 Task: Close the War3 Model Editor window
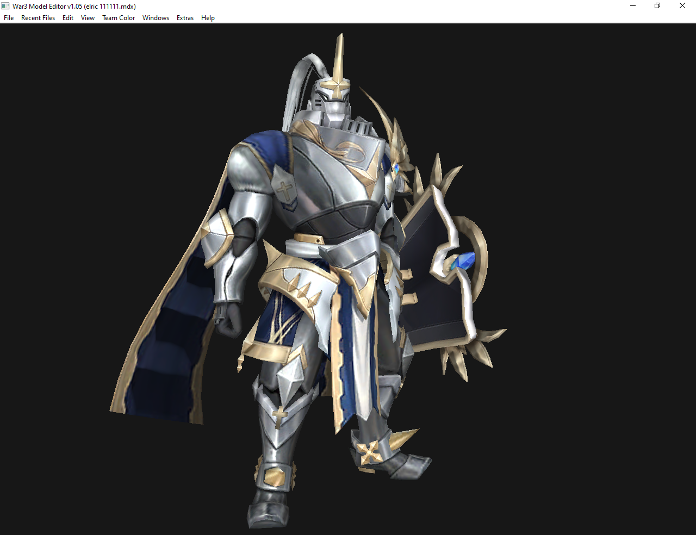682,6
